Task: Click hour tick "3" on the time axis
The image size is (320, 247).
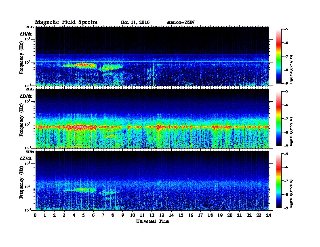Action: pyautogui.click(x=65, y=216)
